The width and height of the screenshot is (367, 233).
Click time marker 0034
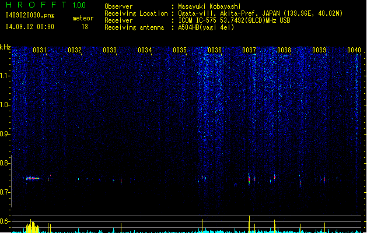pyautogui.click(x=145, y=50)
